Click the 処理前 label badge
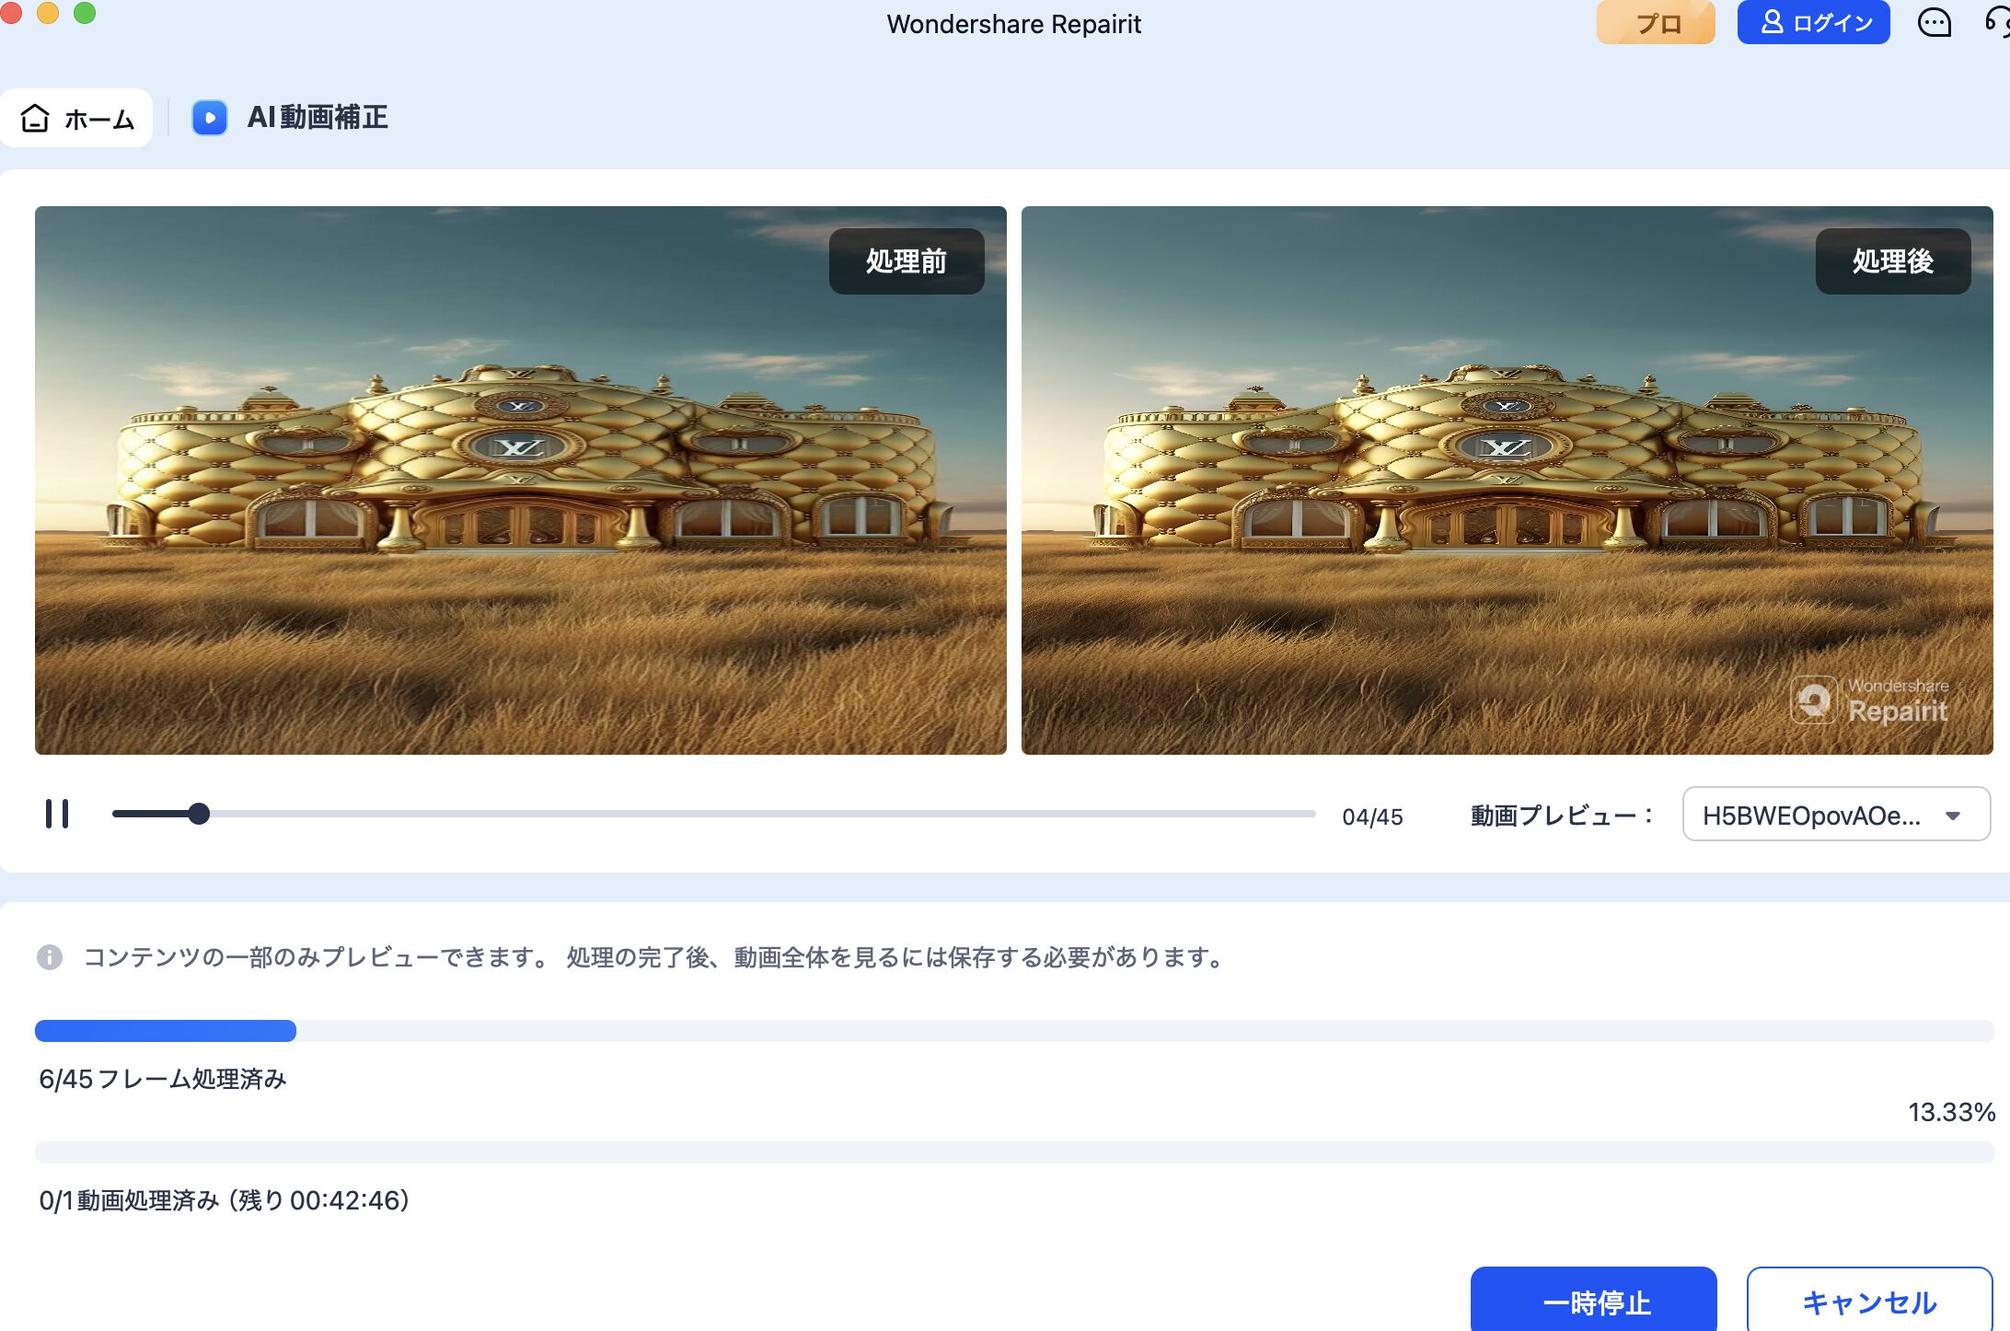The height and width of the screenshot is (1331, 2010). pos(907,261)
